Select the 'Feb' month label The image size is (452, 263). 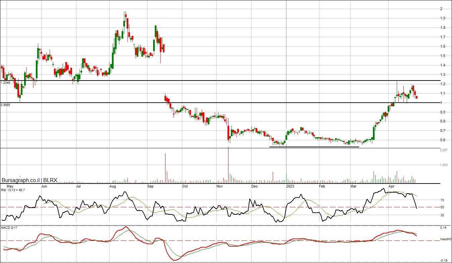322,186
